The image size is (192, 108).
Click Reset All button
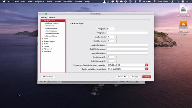(x=122, y=77)
